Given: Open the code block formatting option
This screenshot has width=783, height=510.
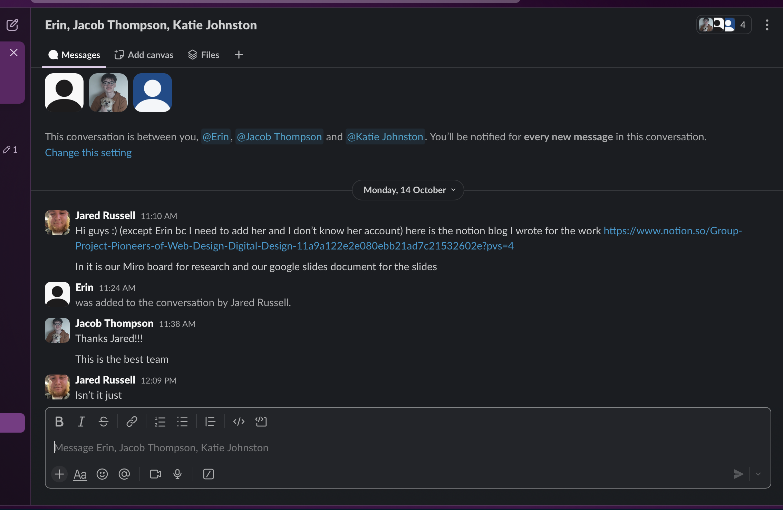Looking at the screenshot, I should (x=261, y=421).
